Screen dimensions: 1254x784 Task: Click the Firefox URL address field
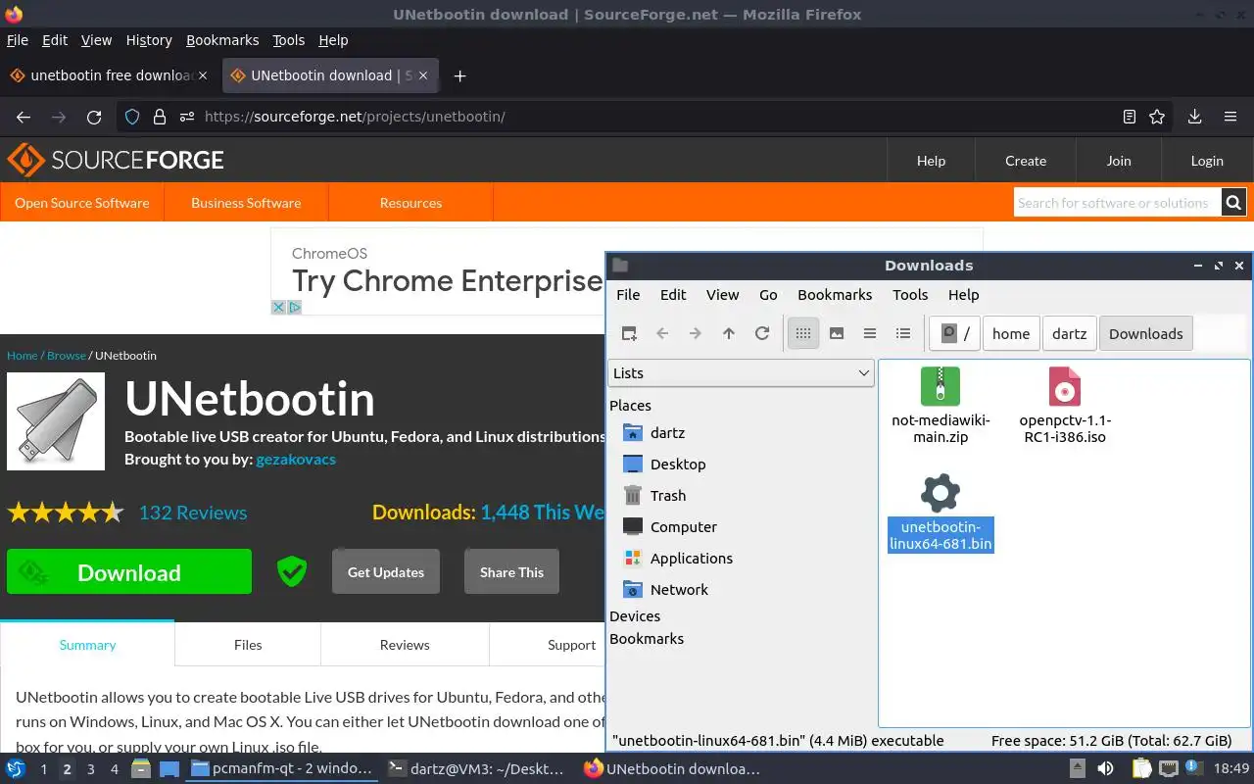[x=647, y=117]
